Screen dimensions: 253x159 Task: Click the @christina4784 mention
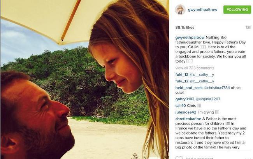coord(217,88)
